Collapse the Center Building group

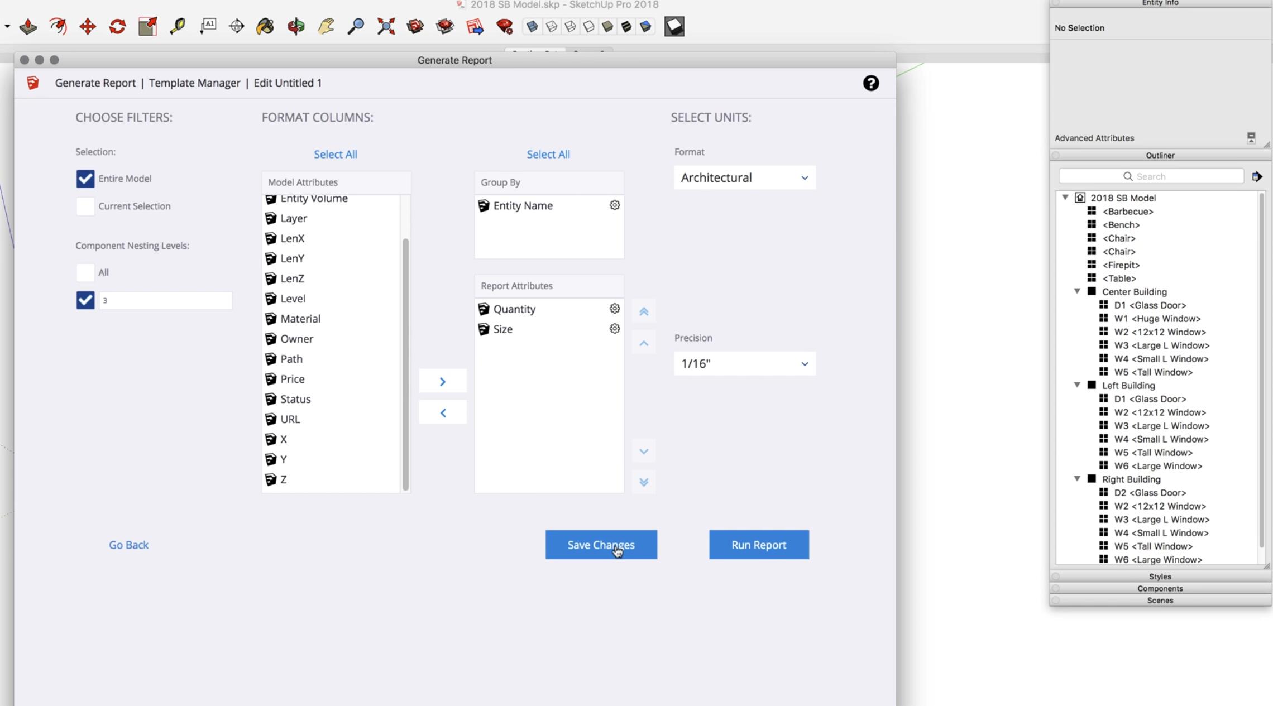[x=1077, y=291]
